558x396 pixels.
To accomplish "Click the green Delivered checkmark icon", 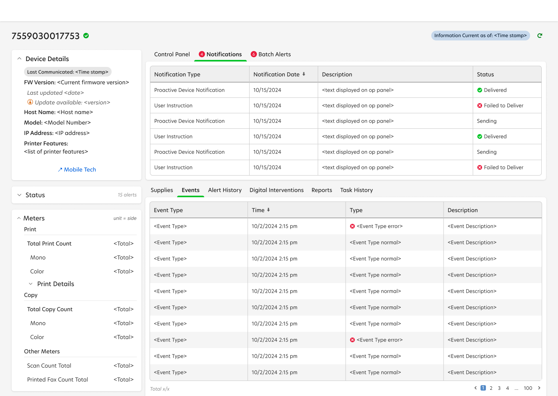I will (x=479, y=90).
